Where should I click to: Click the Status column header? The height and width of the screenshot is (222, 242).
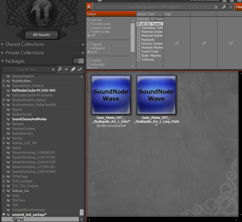[111, 14]
